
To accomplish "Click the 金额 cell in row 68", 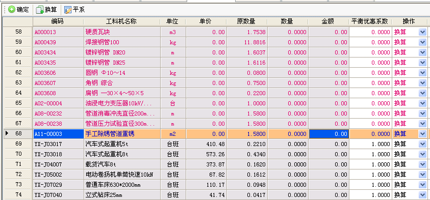I will (329, 134).
